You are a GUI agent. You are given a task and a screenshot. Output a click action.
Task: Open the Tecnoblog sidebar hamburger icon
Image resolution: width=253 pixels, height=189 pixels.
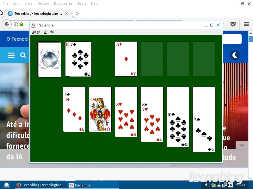tap(11, 55)
